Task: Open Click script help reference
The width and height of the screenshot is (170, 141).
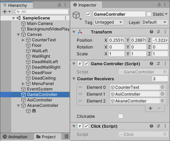Action: tap(151, 126)
